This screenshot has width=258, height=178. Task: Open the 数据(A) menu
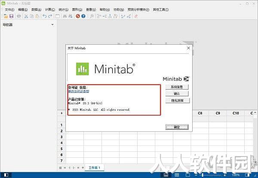pyautogui.click(x=36, y=9)
